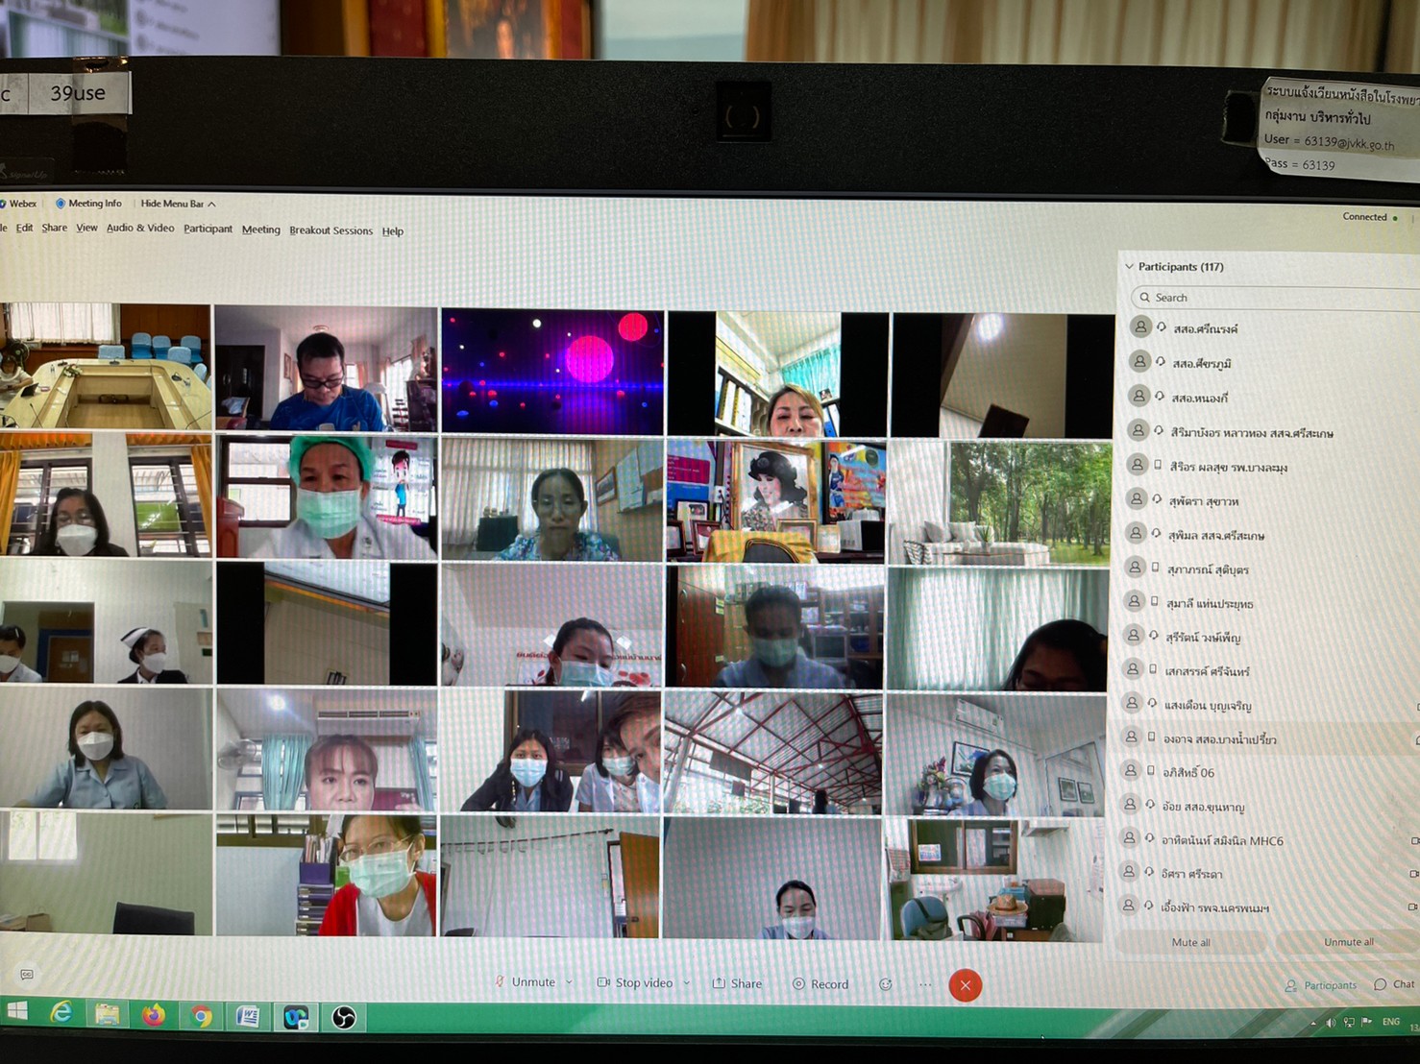Open the Chat panel icon
This screenshot has width=1420, height=1064.
pos(1394,984)
